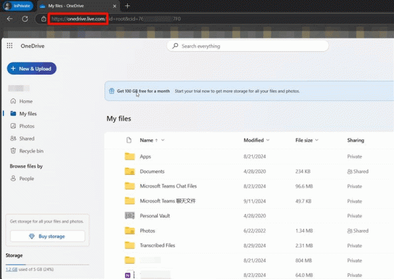Select the My files - OneDrive browser tab
The width and height of the screenshot is (394, 279).
(78, 6)
